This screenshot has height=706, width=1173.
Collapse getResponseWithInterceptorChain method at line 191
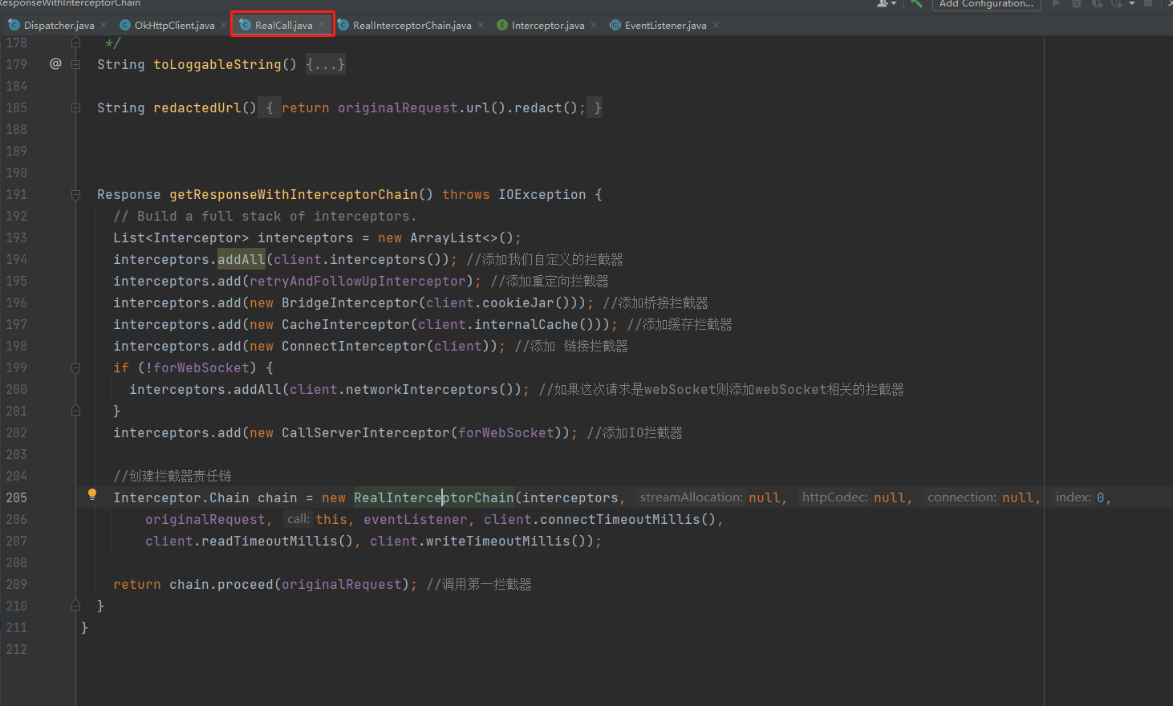[x=75, y=194]
